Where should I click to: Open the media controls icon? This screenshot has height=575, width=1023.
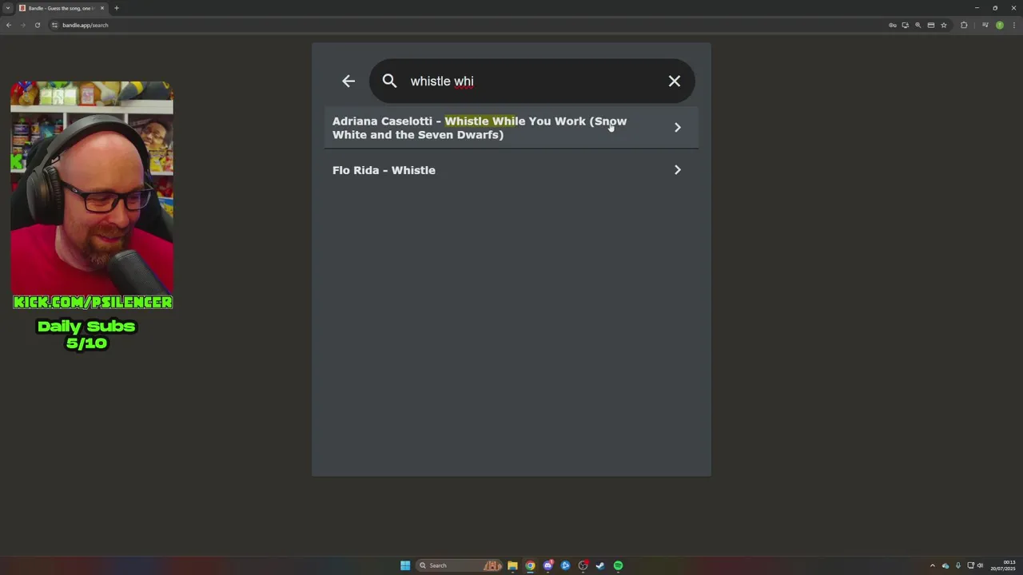[x=985, y=25]
